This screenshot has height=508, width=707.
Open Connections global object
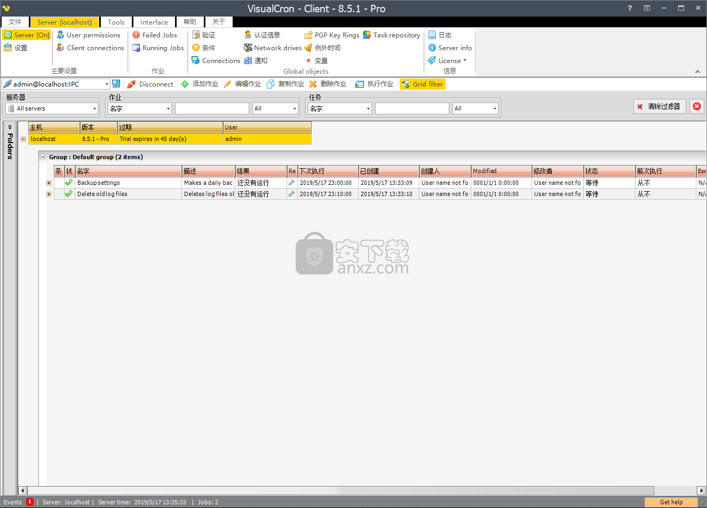216,60
